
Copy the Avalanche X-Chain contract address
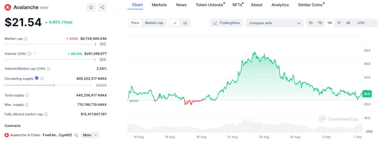(76, 135)
